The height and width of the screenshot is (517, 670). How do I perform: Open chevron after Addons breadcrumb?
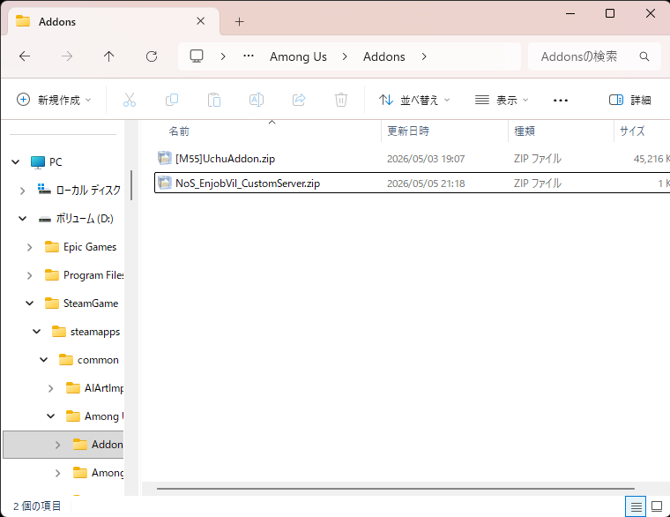tap(424, 56)
